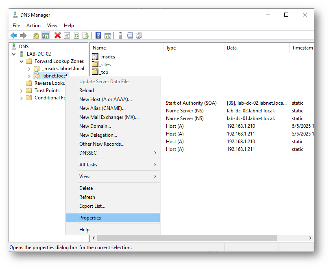Click the folder icon beside Trust Points
Image resolution: width=331 pixels, height=269 pixels.
[x=29, y=90]
